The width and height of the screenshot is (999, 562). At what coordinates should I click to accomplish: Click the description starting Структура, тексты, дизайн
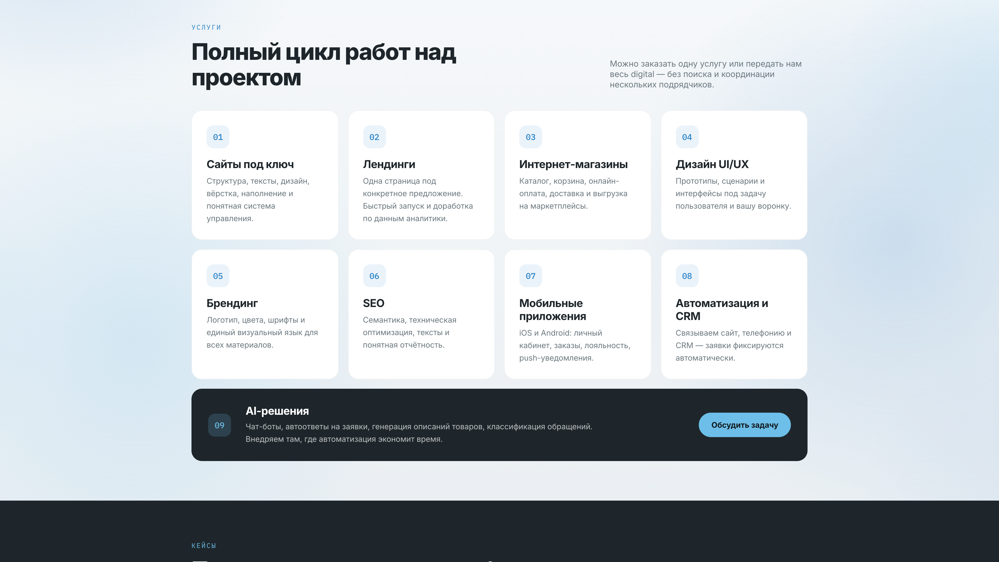258,200
